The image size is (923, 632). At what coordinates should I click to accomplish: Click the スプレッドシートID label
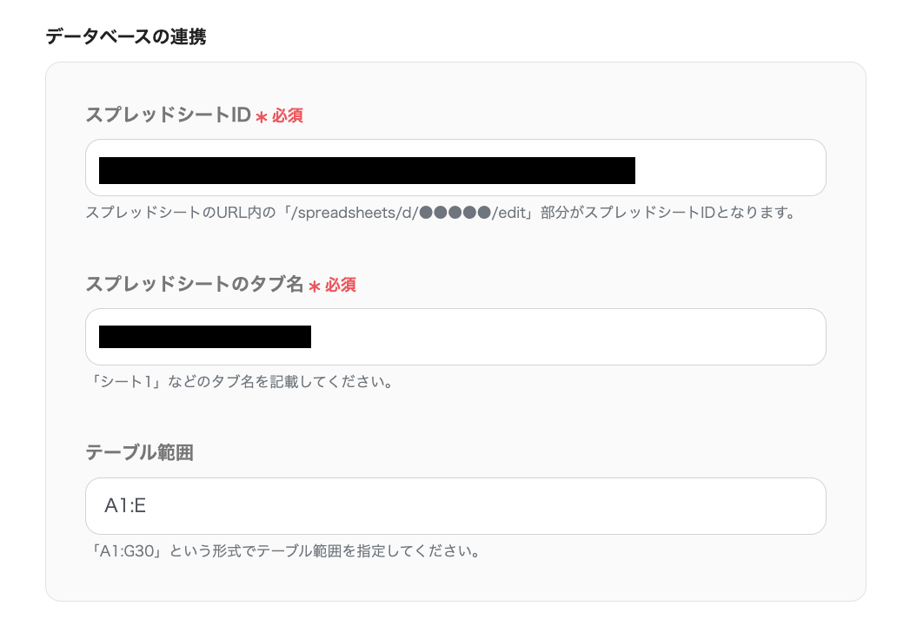coord(168,115)
